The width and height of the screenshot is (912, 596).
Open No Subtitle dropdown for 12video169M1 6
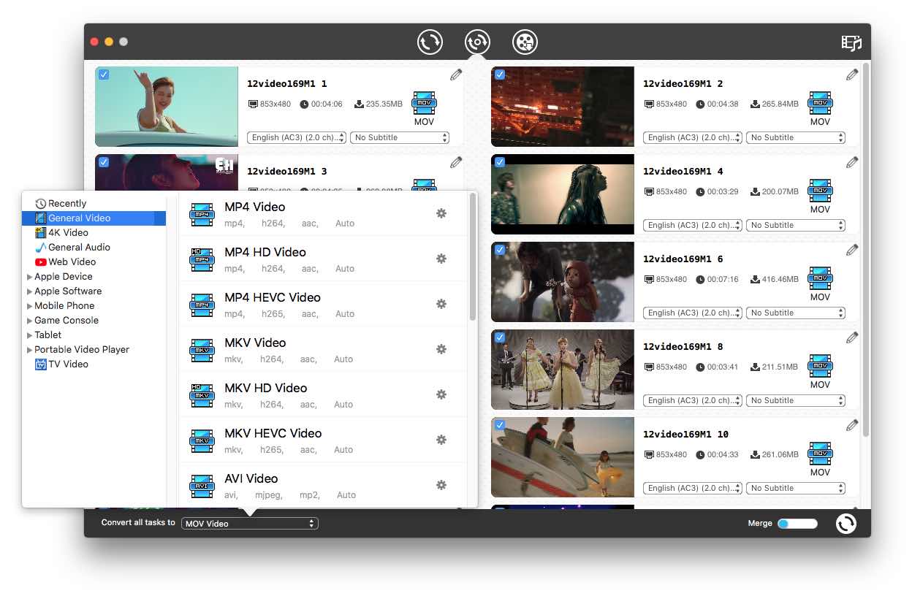[x=796, y=313]
